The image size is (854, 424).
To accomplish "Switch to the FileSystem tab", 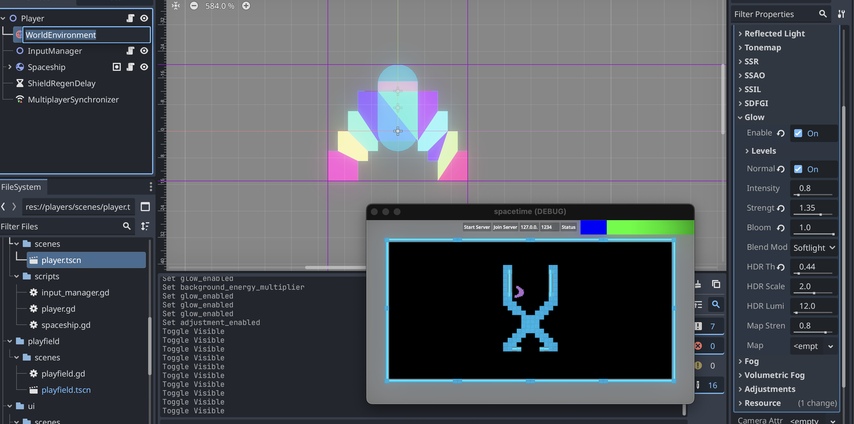I will (21, 187).
